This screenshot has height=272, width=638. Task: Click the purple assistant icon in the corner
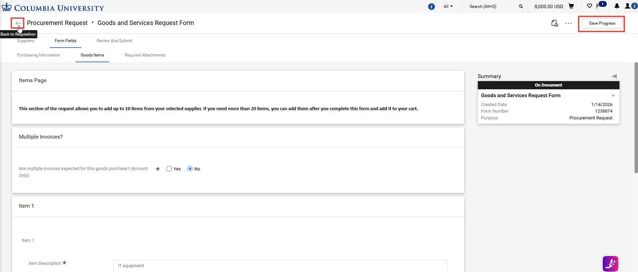611,264
